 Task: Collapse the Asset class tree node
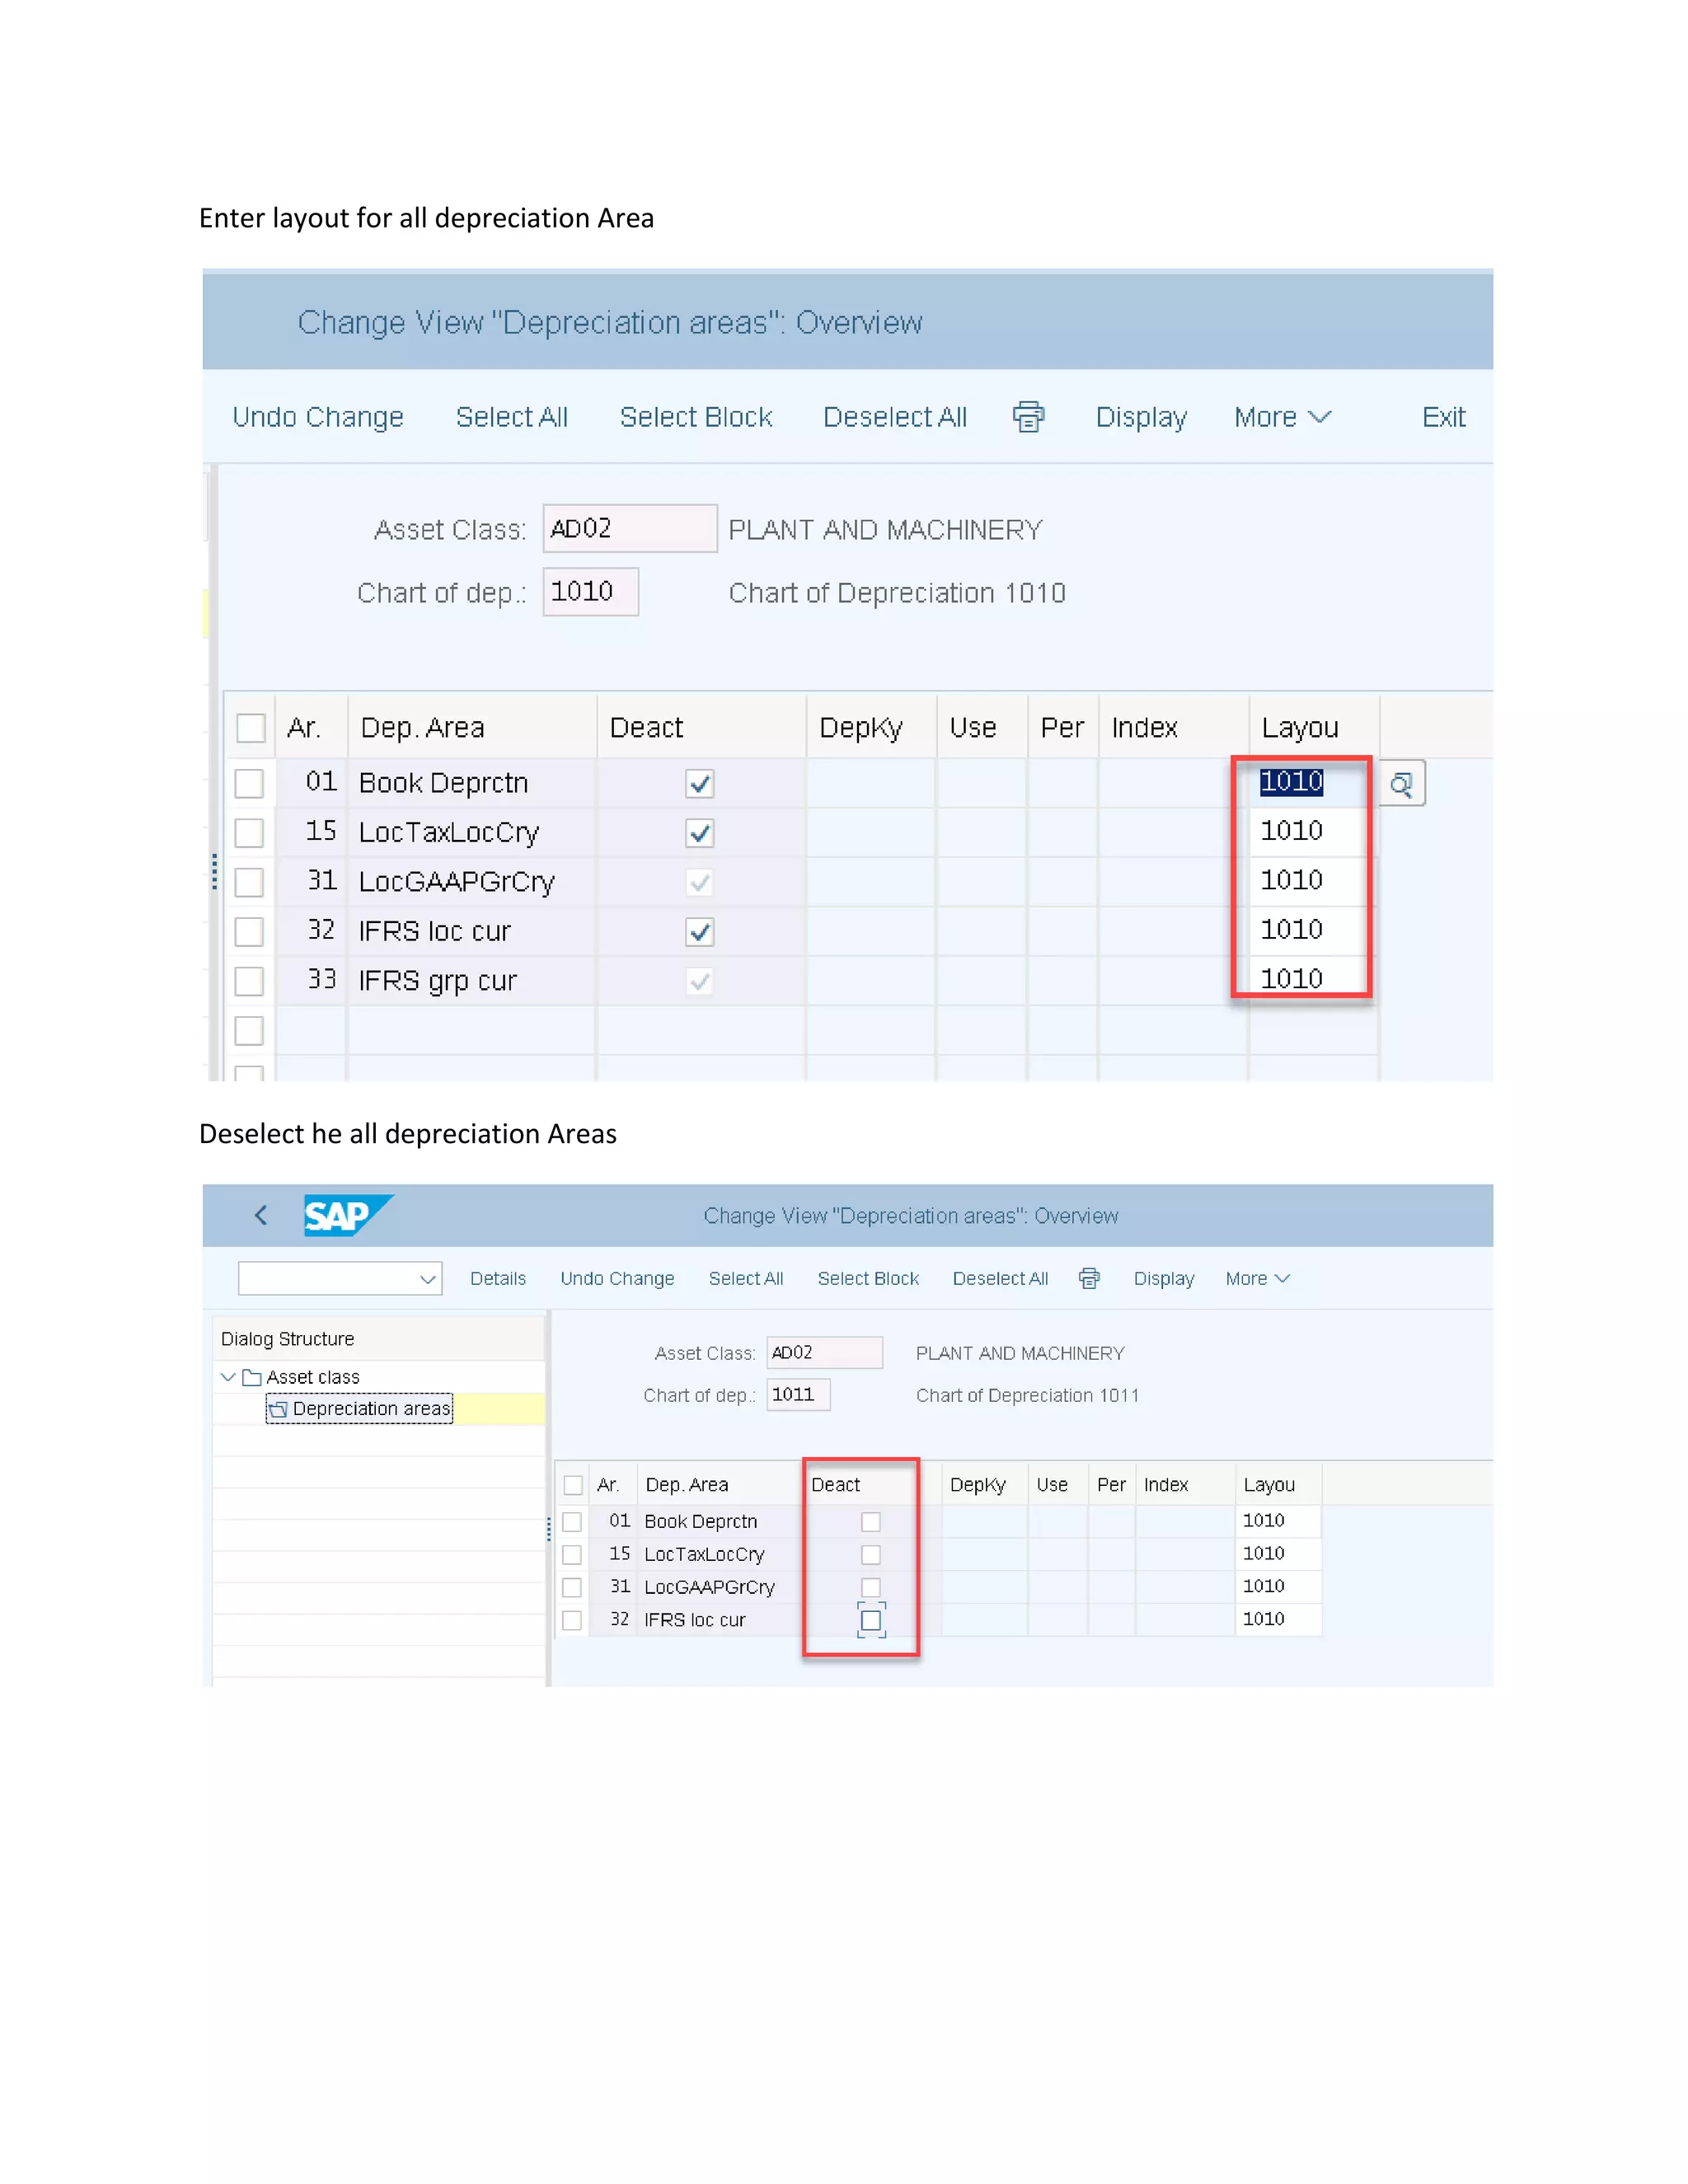pos(228,1377)
